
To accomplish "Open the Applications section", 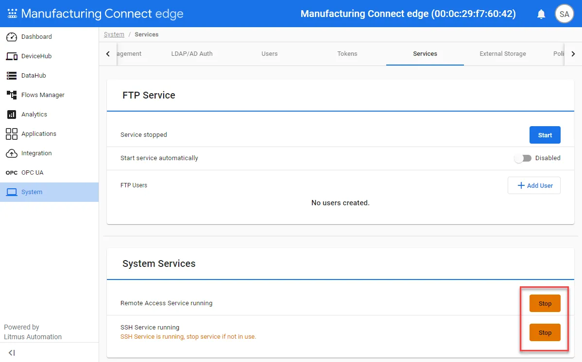I will coord(50,134).
